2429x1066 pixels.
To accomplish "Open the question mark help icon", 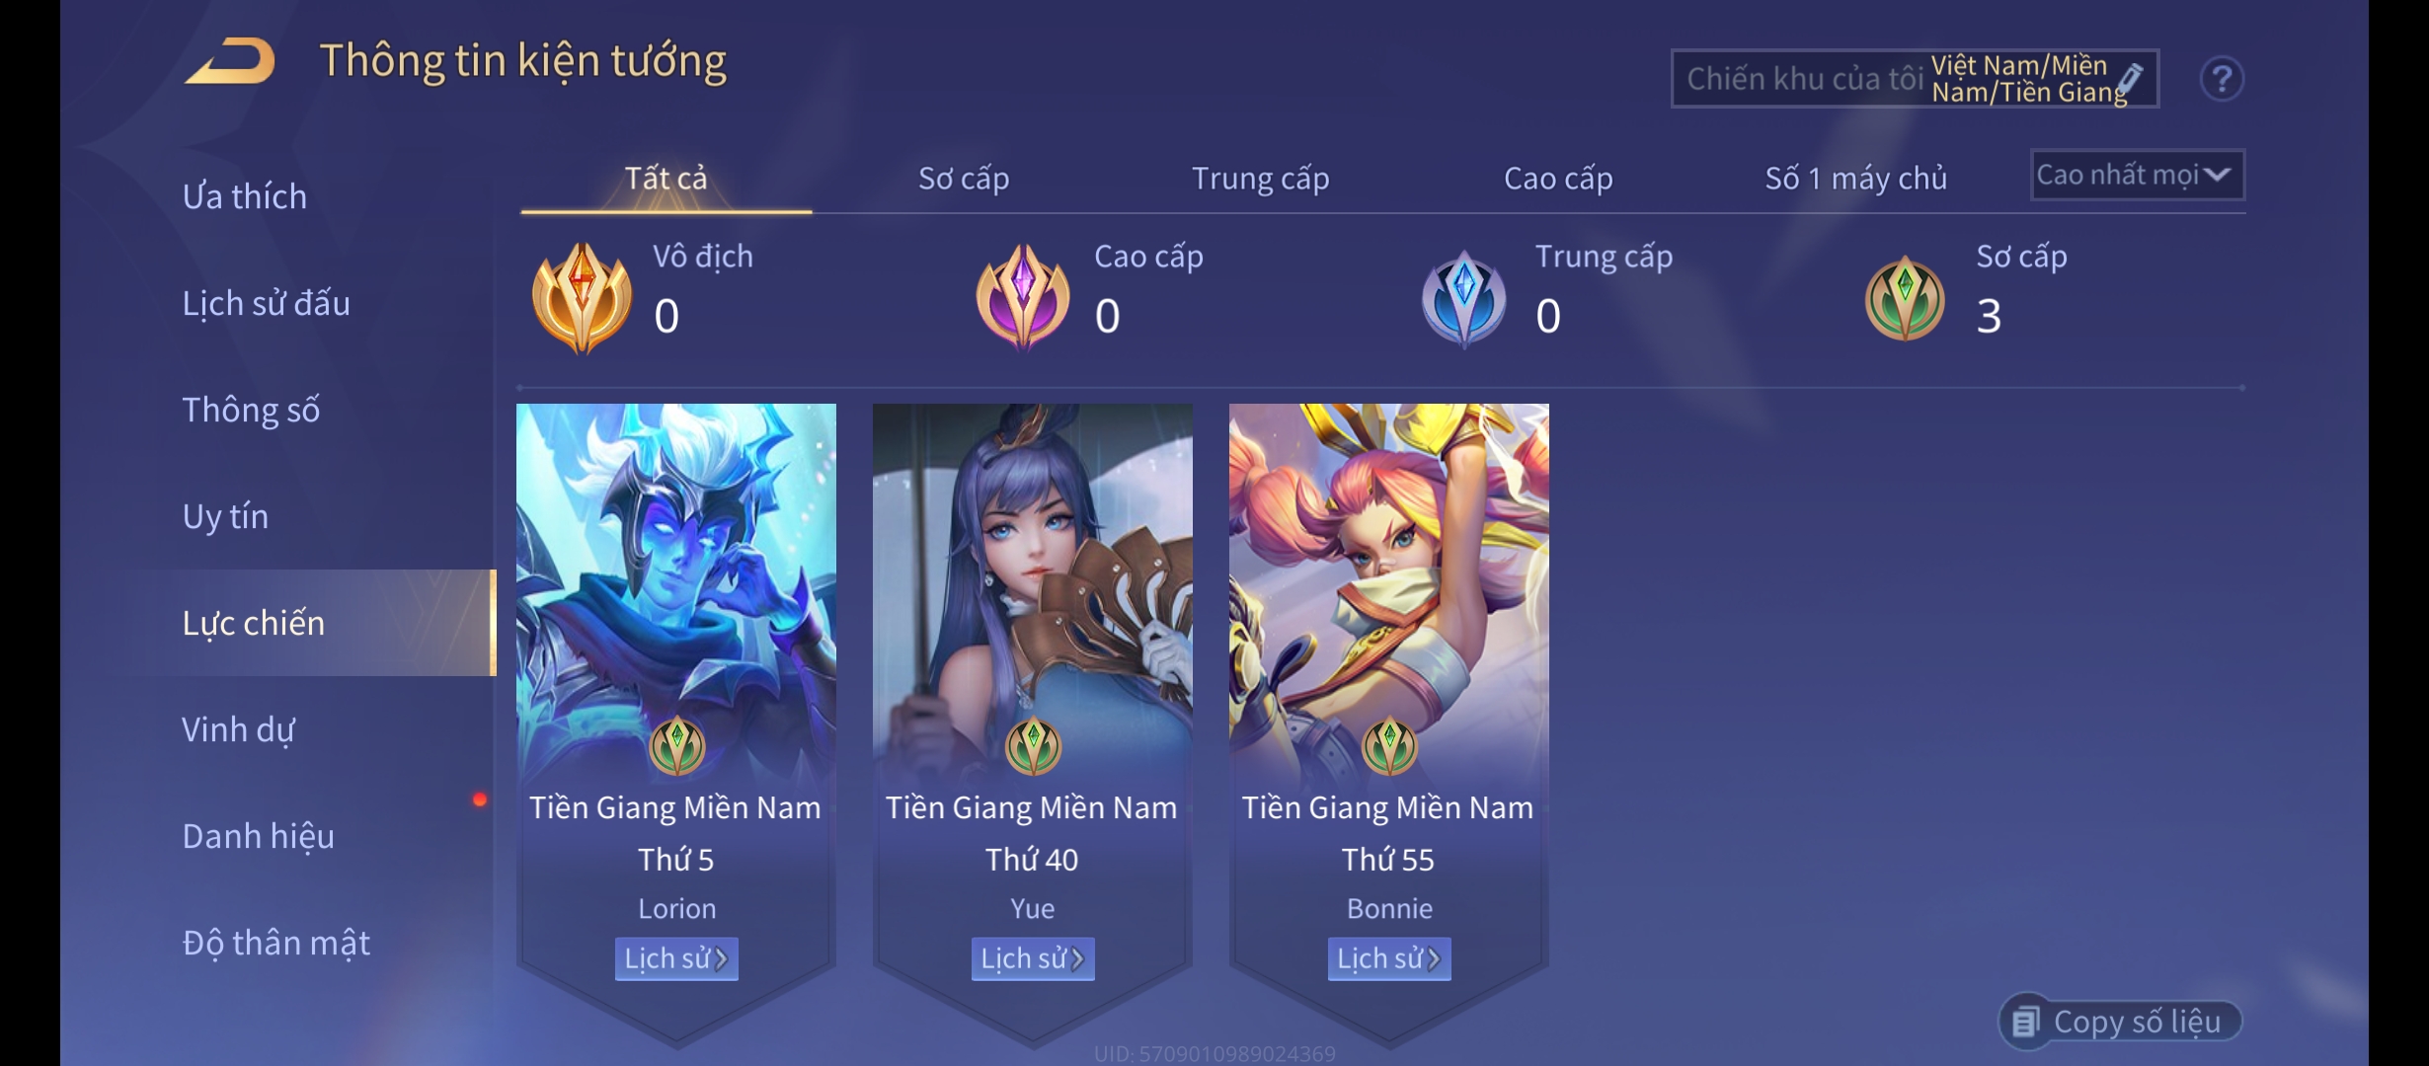I will pyautogui.click(x=2222, y=79).
